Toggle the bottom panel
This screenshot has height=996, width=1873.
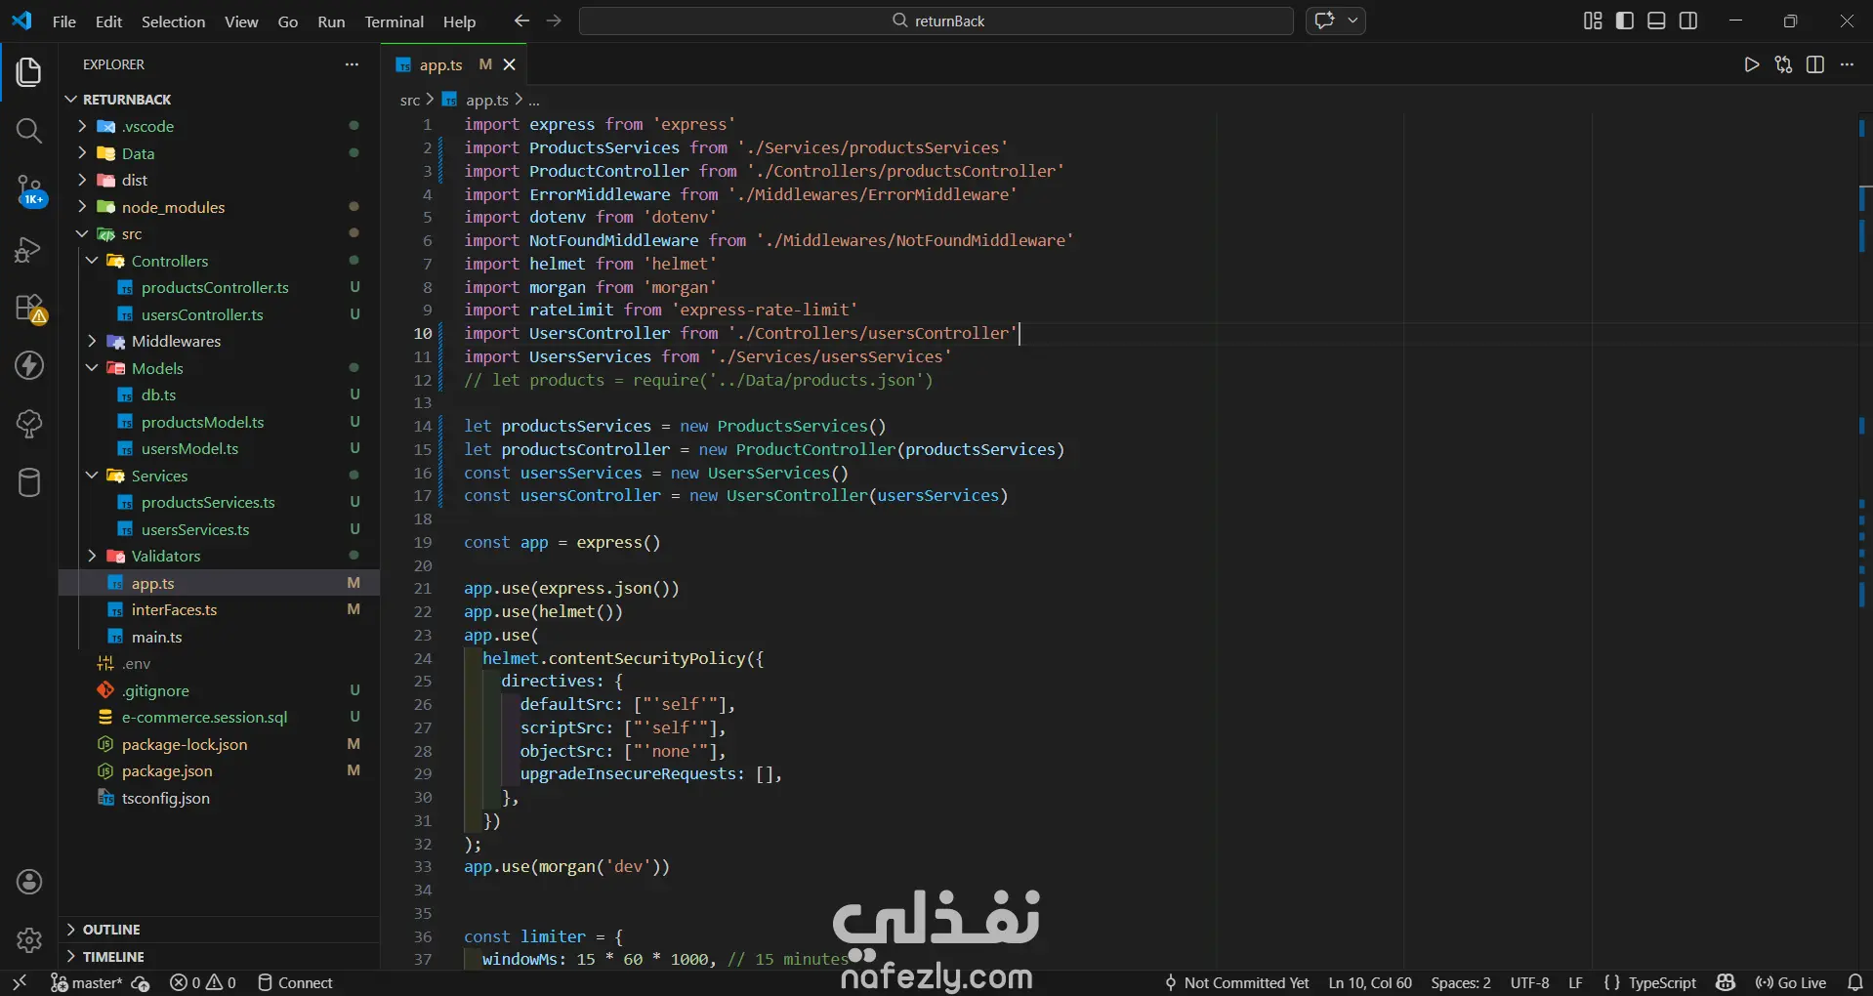coord(1656,21)
